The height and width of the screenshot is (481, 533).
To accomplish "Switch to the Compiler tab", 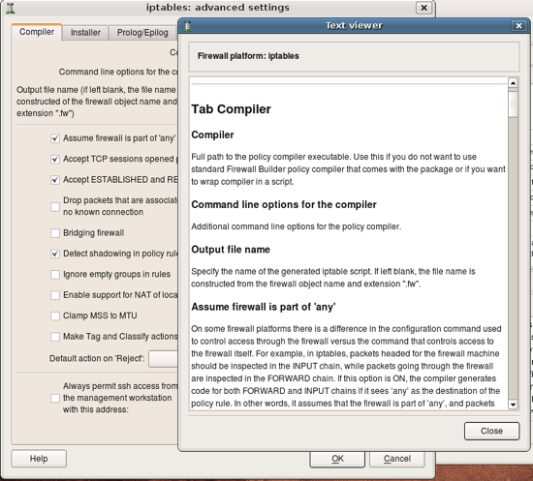I will coord(37,32).
